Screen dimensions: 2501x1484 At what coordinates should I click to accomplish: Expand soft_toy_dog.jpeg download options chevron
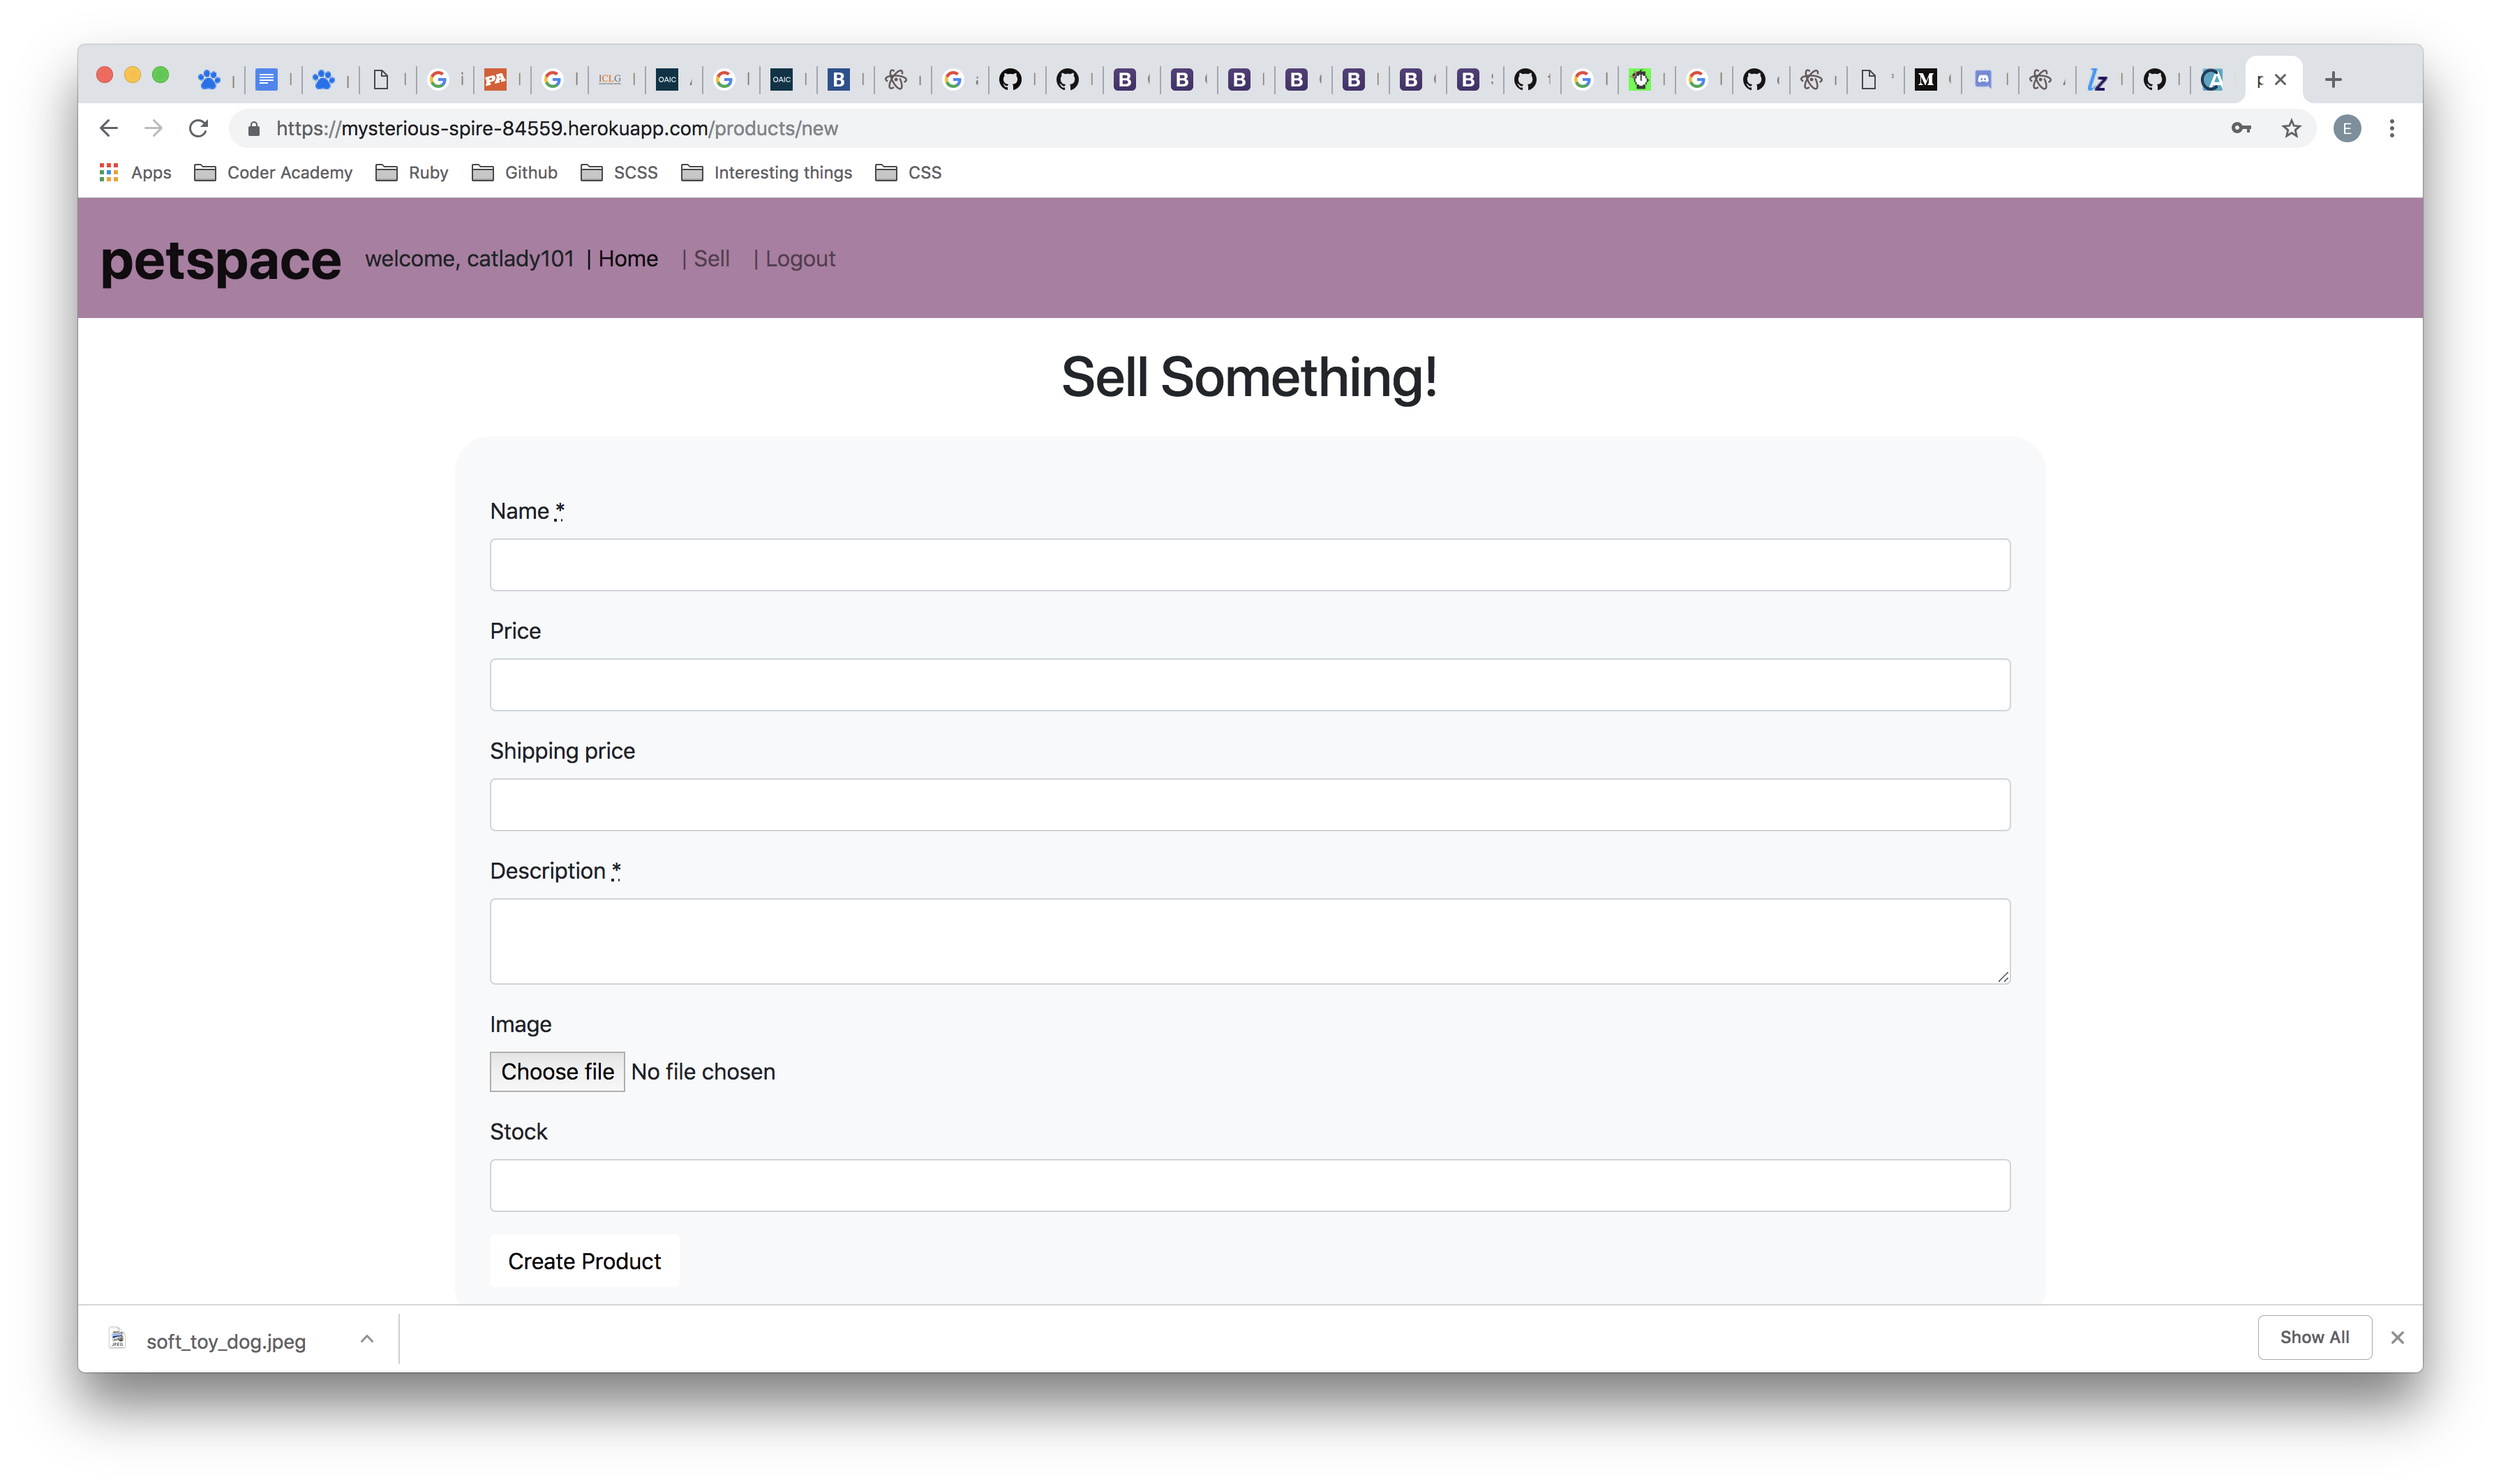click(x=367, y=1339)
